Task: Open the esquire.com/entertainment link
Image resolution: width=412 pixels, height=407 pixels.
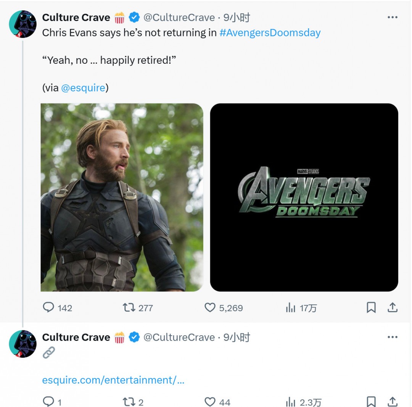Action: coord(113,380)
